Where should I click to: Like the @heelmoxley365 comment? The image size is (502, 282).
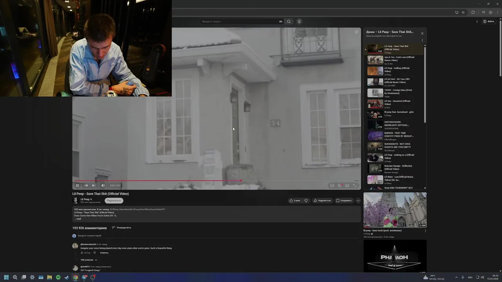tap(82, 253)
